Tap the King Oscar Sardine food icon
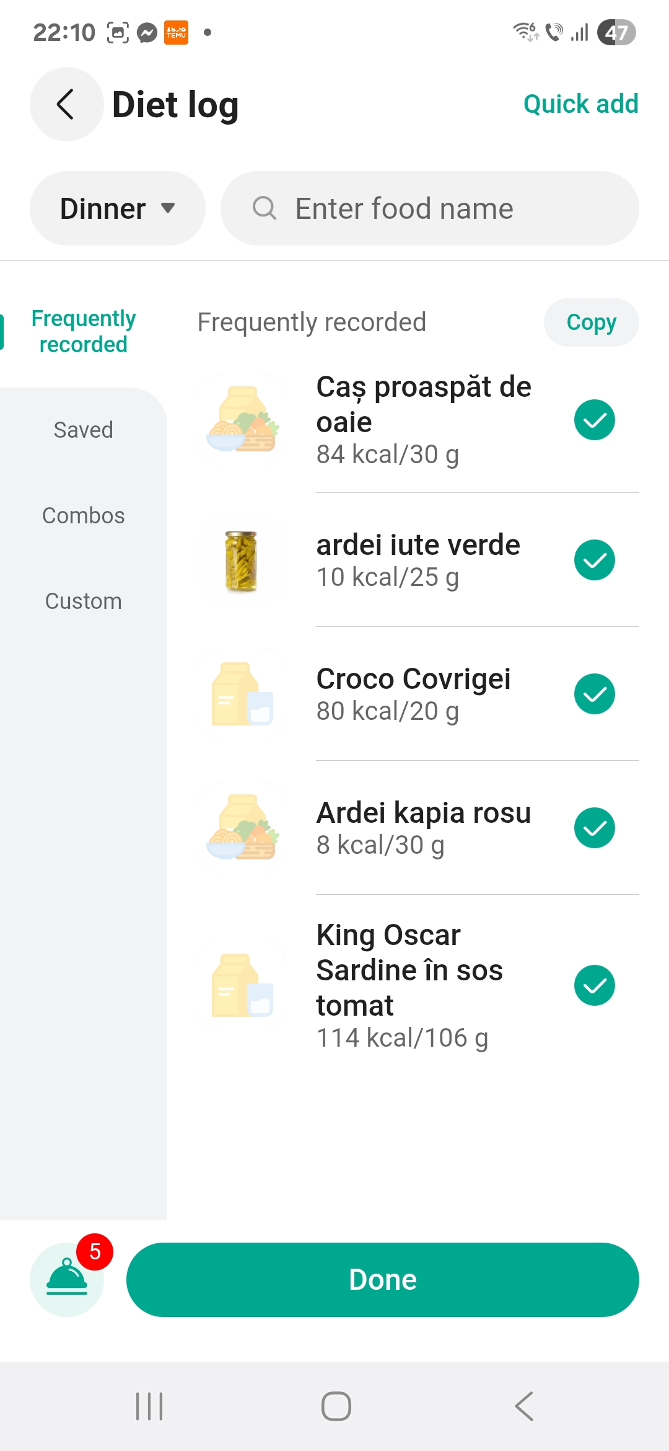The image size is (669, 1451). click(x=242, y=985)
